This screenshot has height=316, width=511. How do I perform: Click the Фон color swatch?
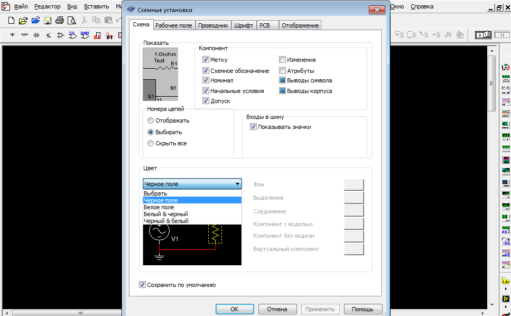354,184
